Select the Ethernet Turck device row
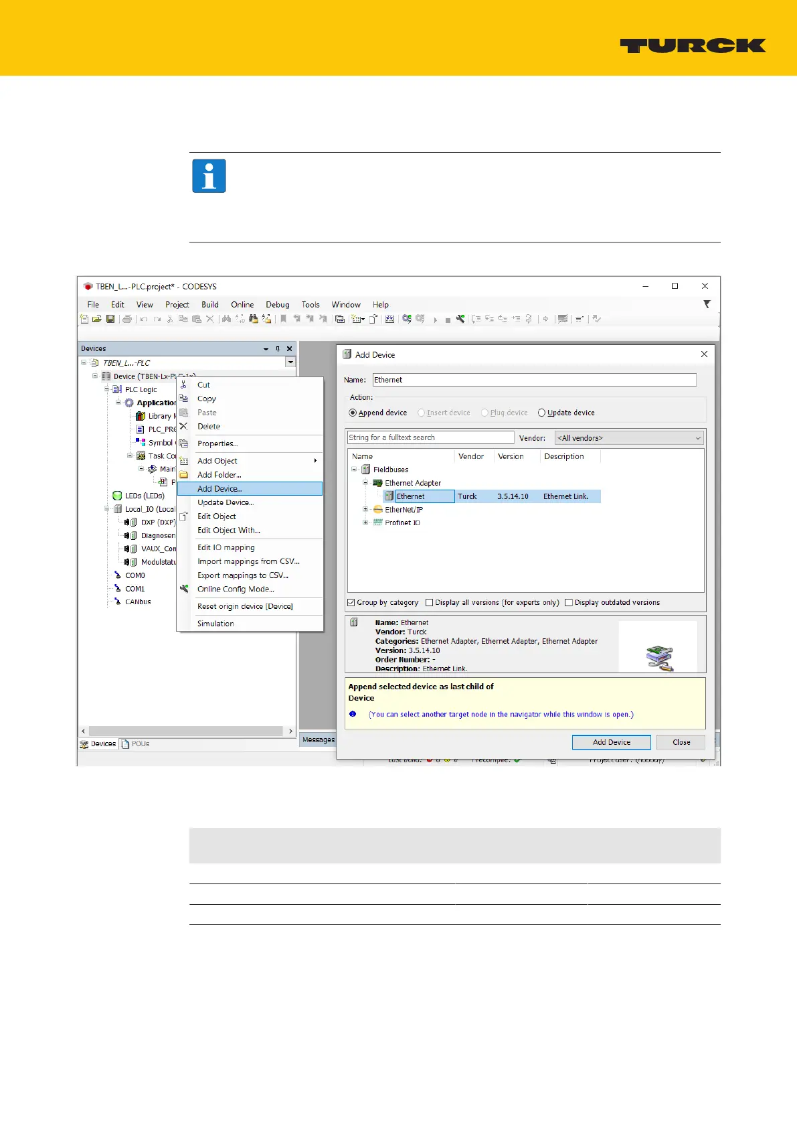The width and height of the screenshot is (797, 1128). [492, 496]
